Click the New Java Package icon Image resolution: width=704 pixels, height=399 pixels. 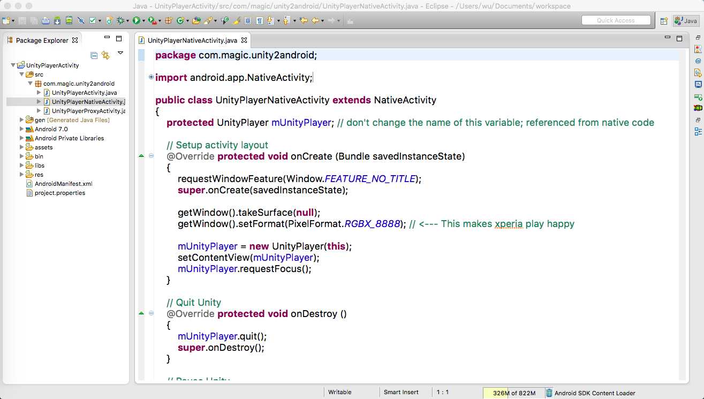168,20
